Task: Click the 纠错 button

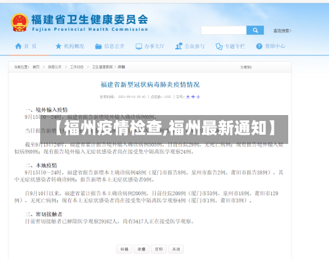Action: 124,249
